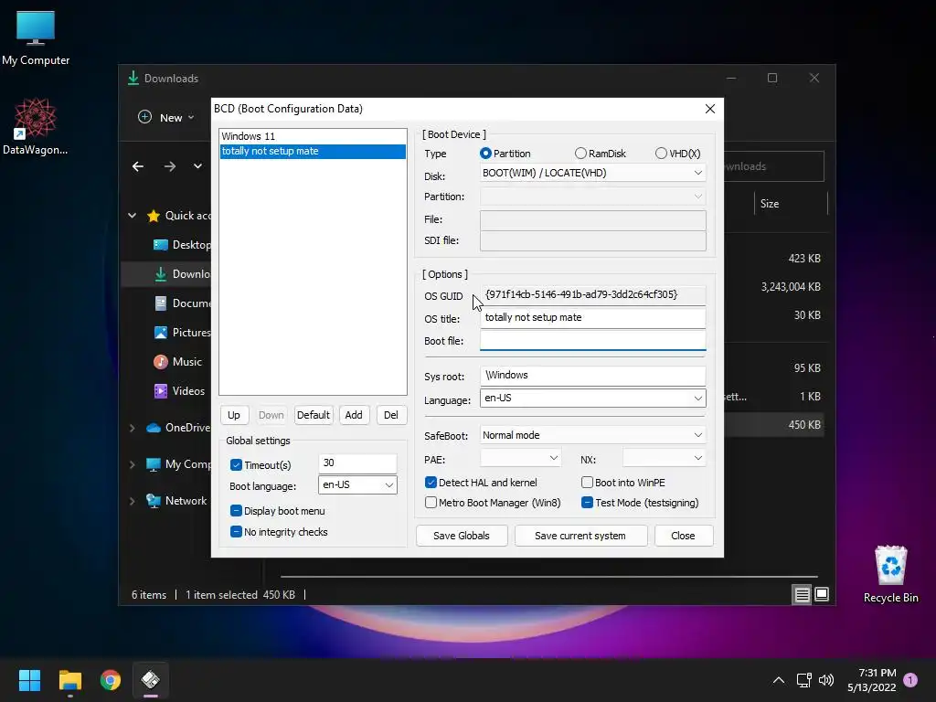Click the New plus icon in Downloads window
The width and height of the screenshot is (936, 702).
tap(145, 117)
